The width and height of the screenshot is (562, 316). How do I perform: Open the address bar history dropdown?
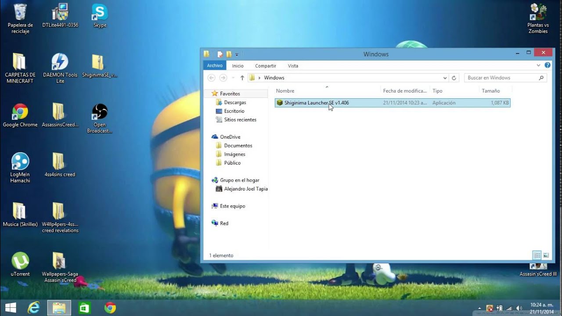click(x=445, y=78)
